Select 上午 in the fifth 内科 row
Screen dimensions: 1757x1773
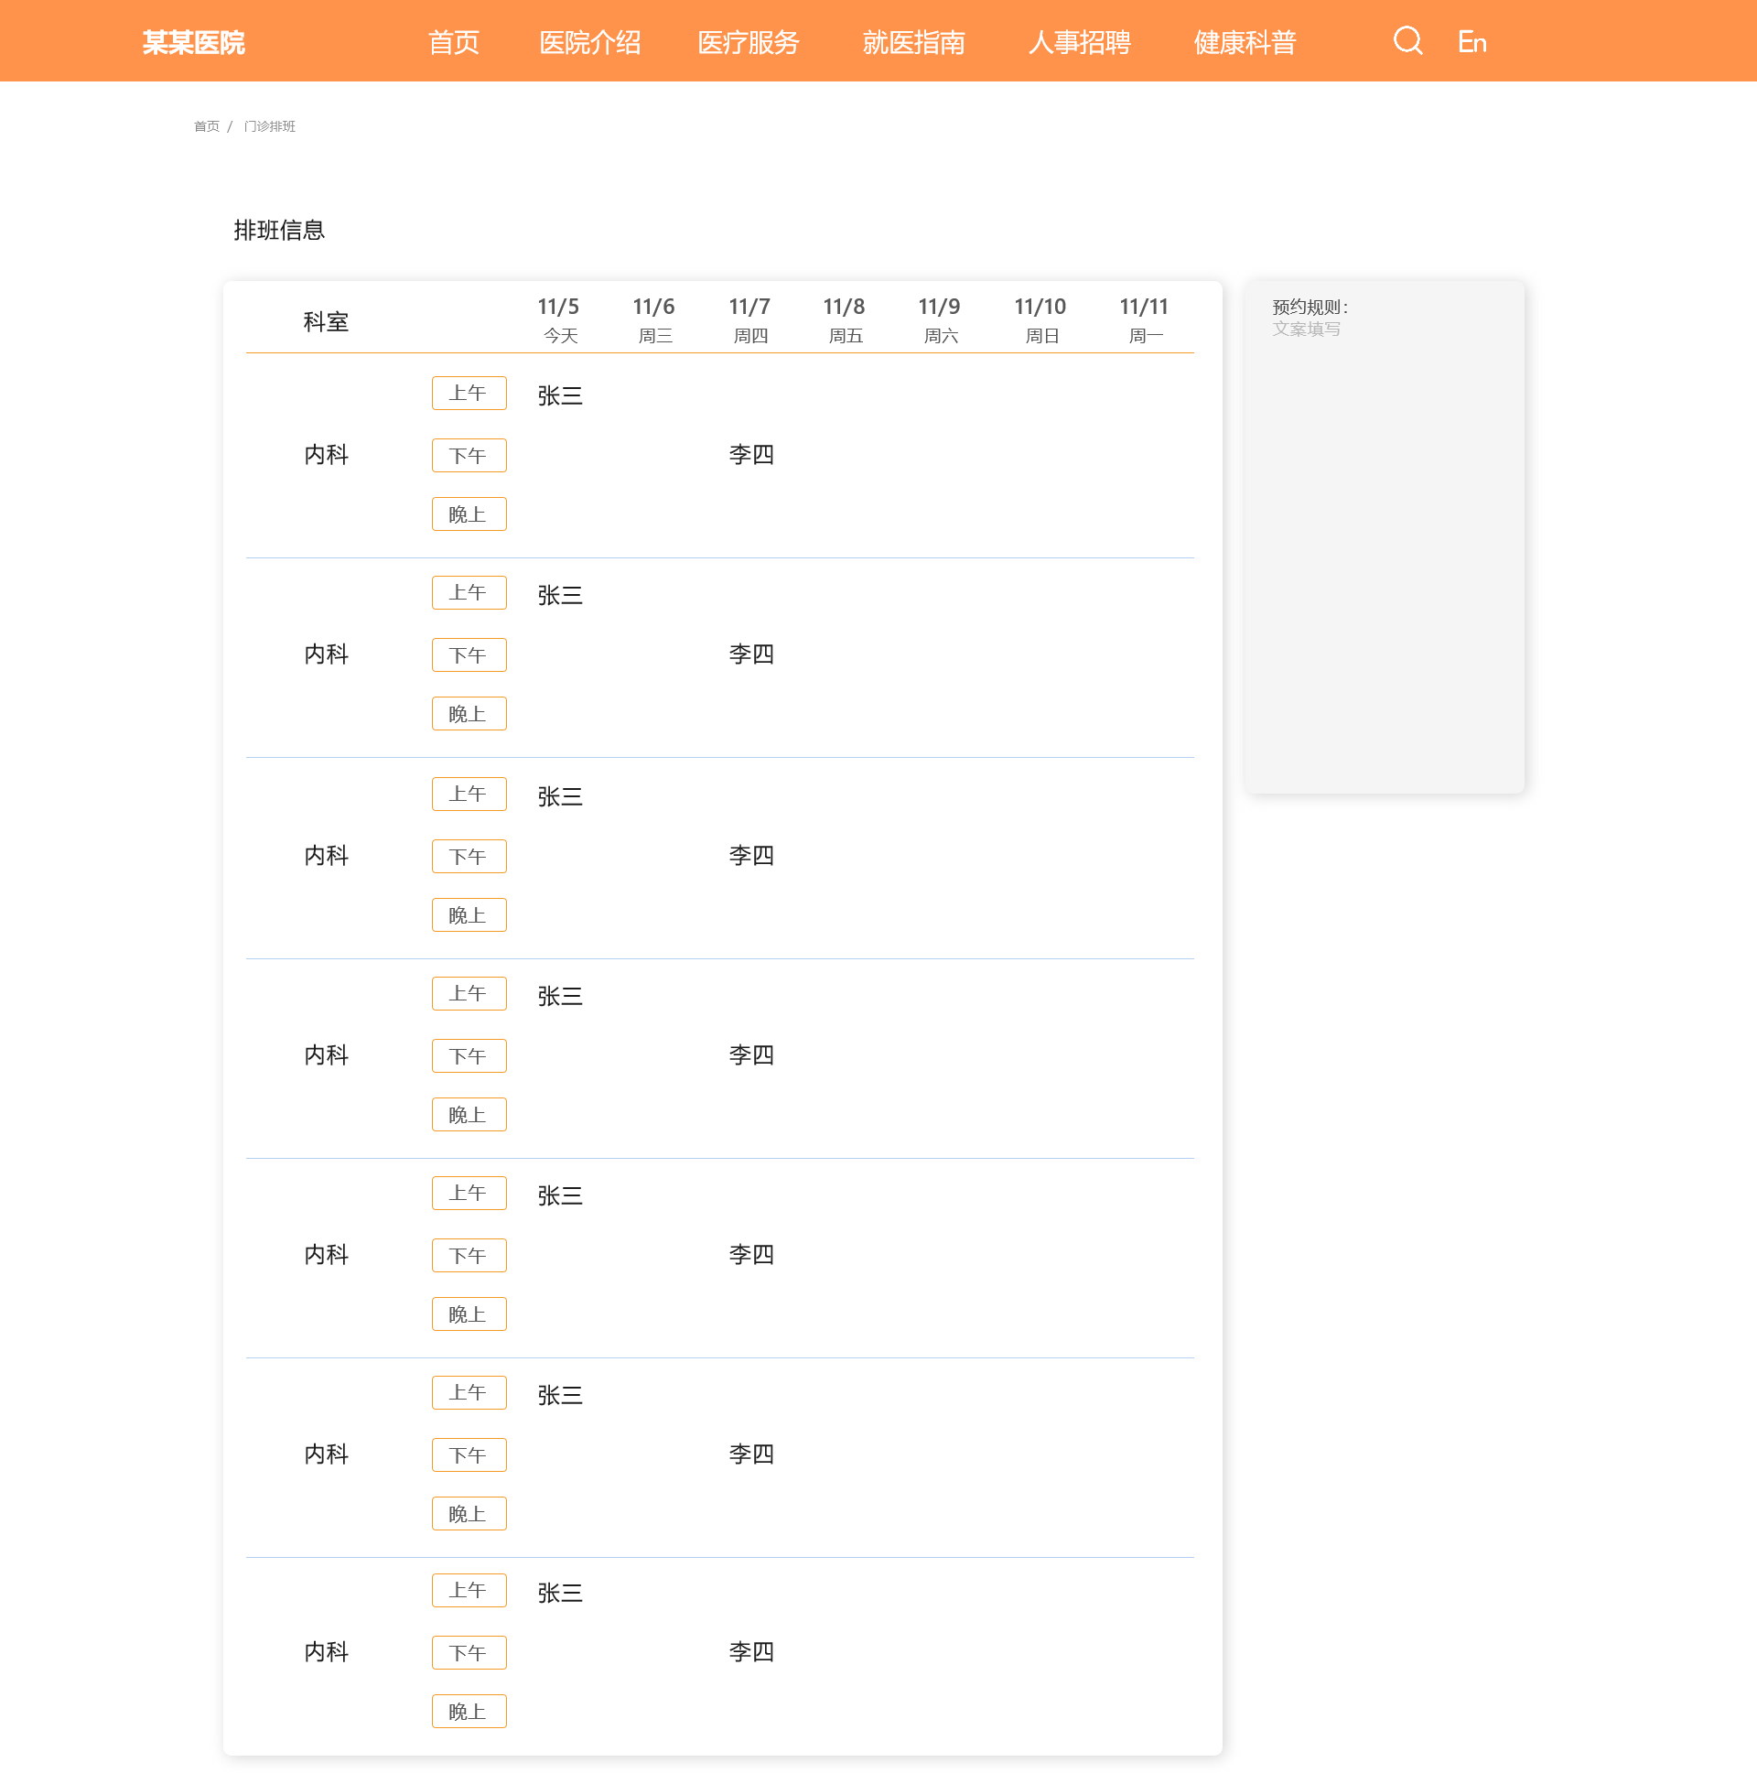(469, 1193)
